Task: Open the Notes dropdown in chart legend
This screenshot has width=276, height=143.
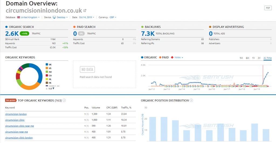Action: tap(178, 58)
